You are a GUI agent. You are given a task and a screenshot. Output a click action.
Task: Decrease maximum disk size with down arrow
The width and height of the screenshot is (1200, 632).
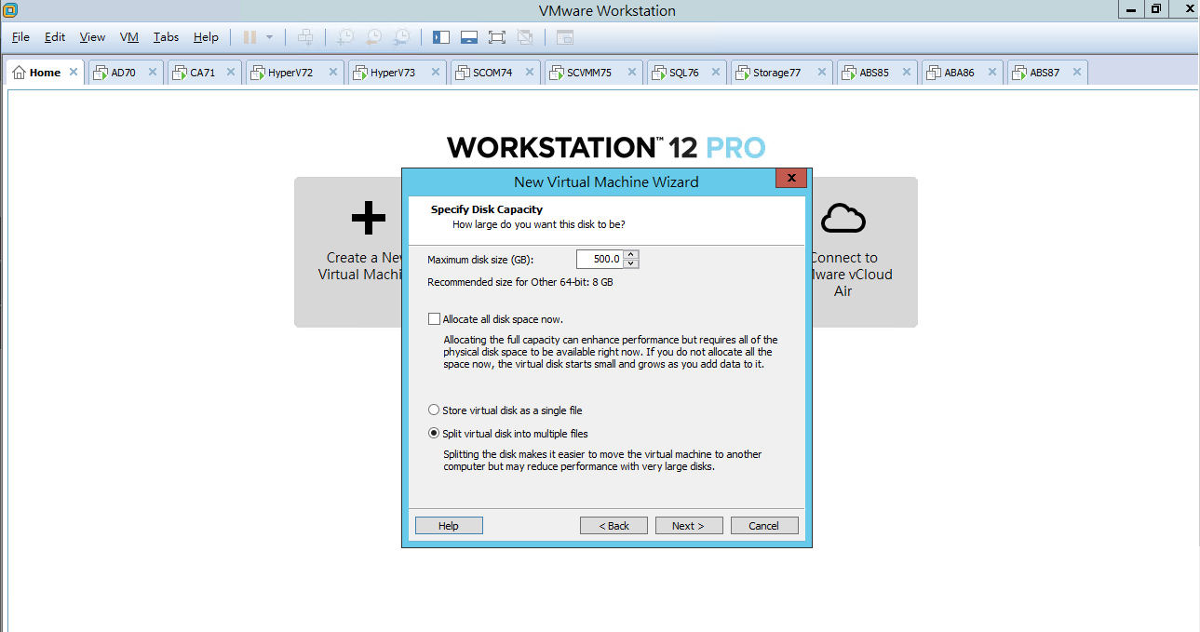(631, 263)
